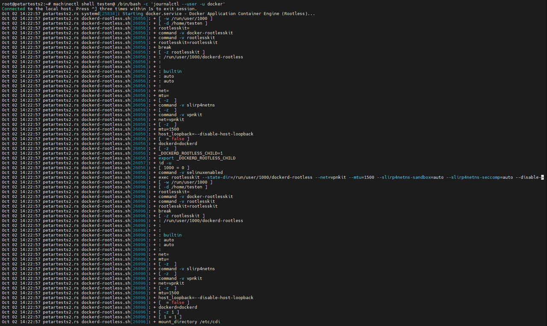Image resolution: width=547 pixels, height=326 pixels.
Task: Click 'rootlesskit=rootlesskit' in the [26056] line
Action: [x=188, y=43]
